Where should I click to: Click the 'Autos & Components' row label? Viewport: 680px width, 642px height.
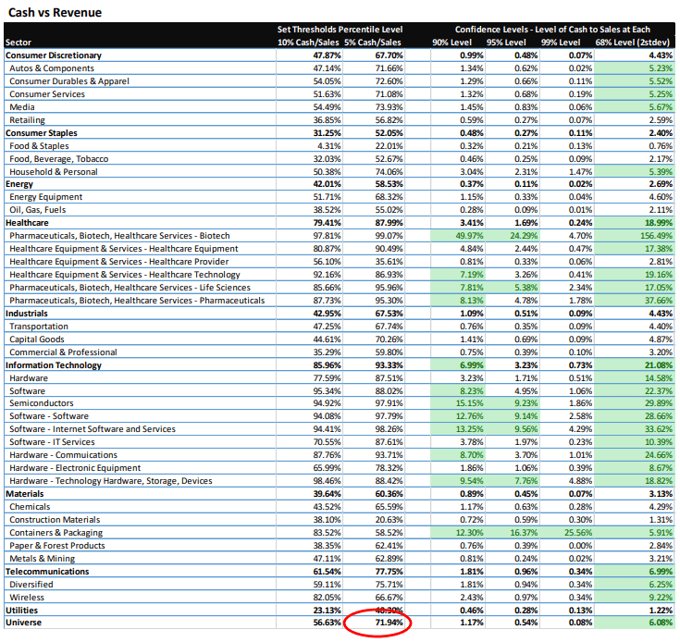coord(52,68)
